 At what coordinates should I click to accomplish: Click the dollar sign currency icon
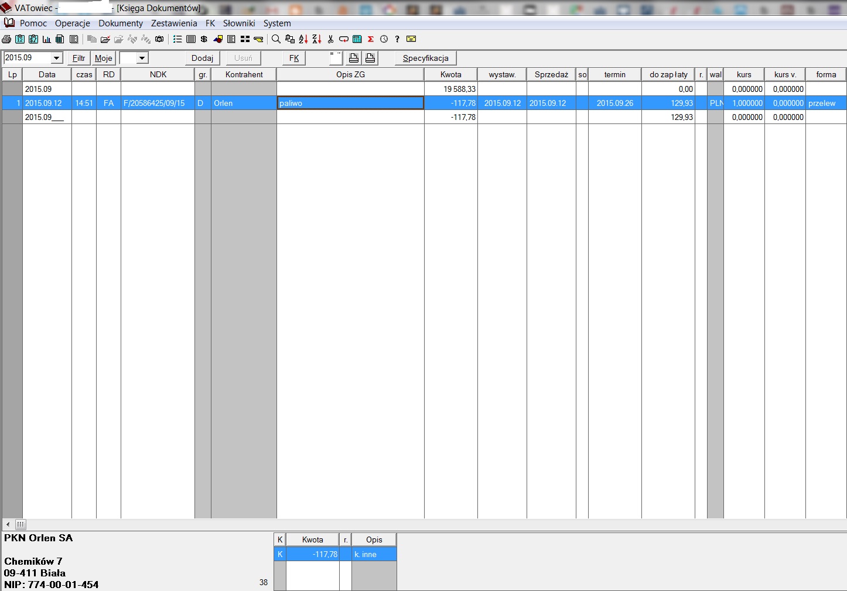tap(204, 39)
